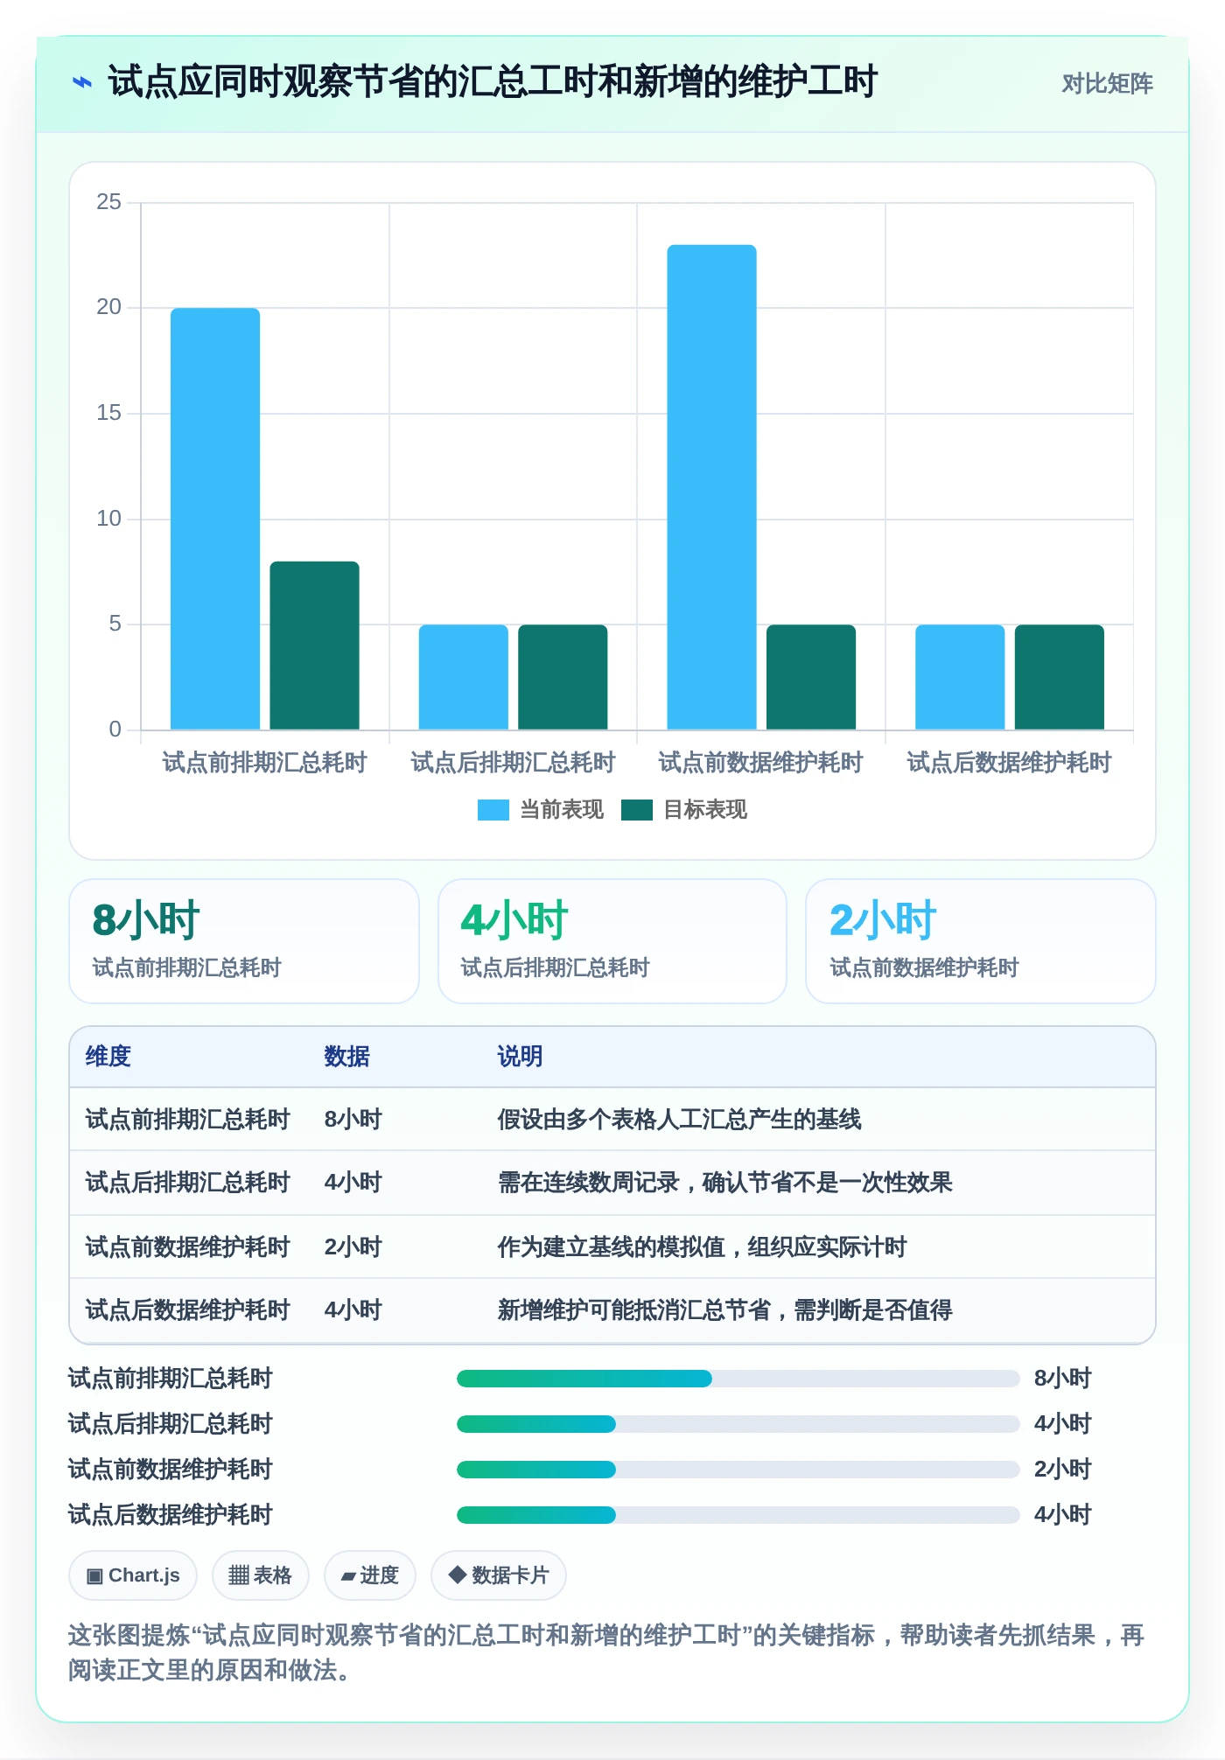The width and height of the screenshot is (1225, 1760).
Task: Click cell 假设由多个表格人工汇总产生的基线
Action: click(x=680, y=1120)
